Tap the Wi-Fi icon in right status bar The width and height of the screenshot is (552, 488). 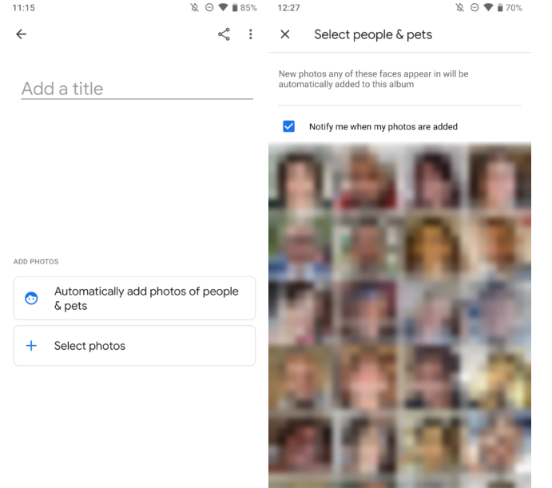click(x=488, y=7)
